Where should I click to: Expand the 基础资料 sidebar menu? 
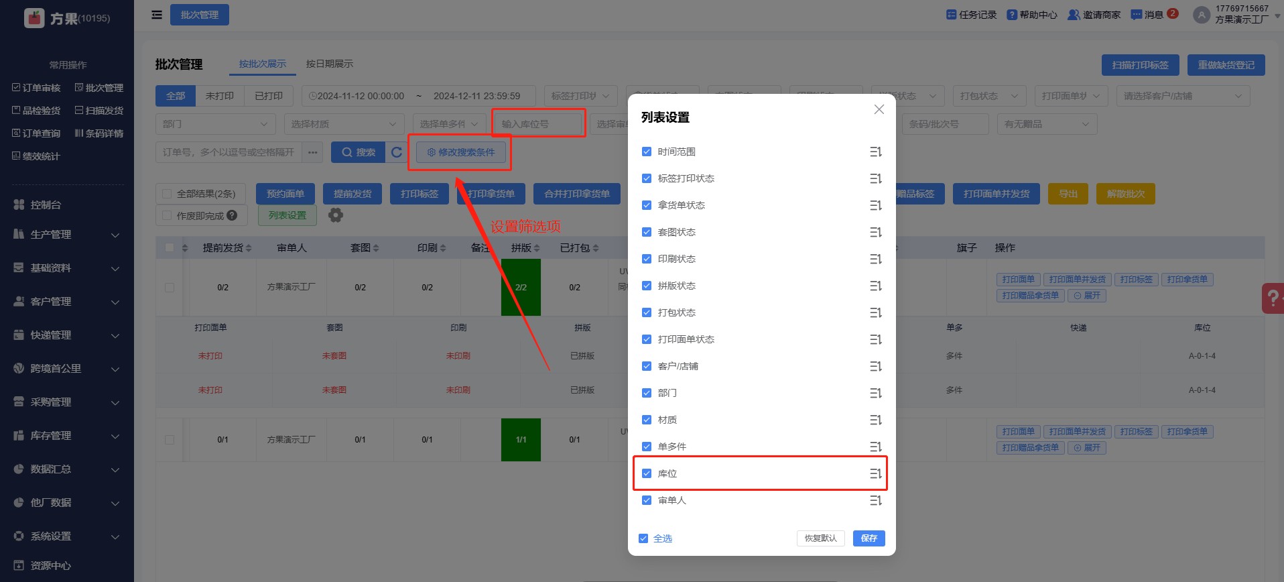[67, 268]
